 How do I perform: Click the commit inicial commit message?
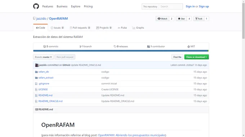click(109, 84)
